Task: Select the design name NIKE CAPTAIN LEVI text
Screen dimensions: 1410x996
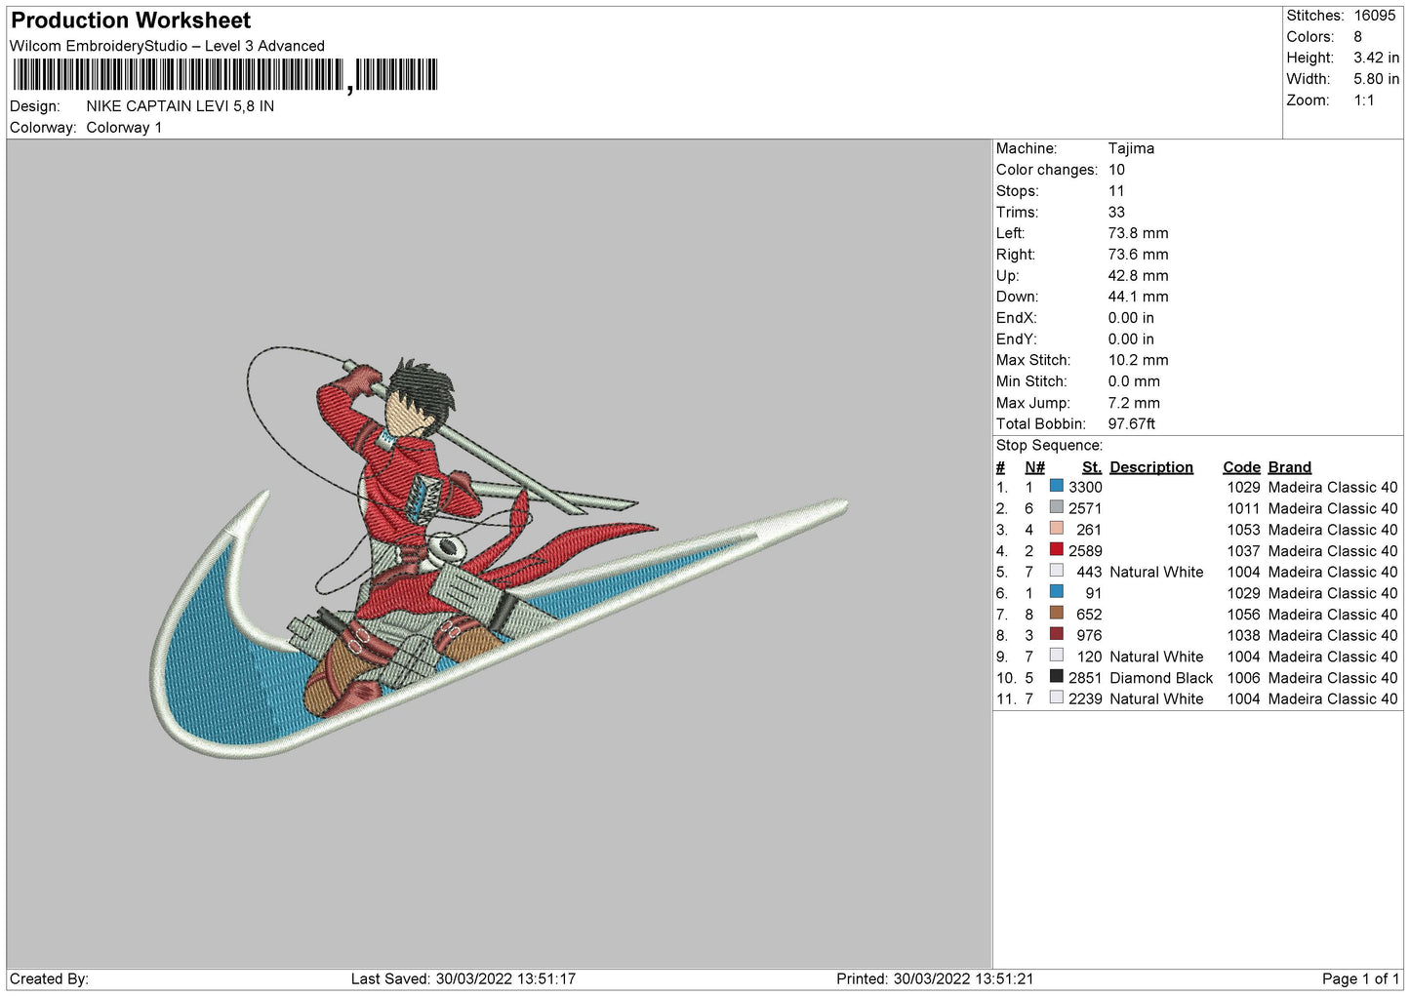Action: (x=180, y=106)
